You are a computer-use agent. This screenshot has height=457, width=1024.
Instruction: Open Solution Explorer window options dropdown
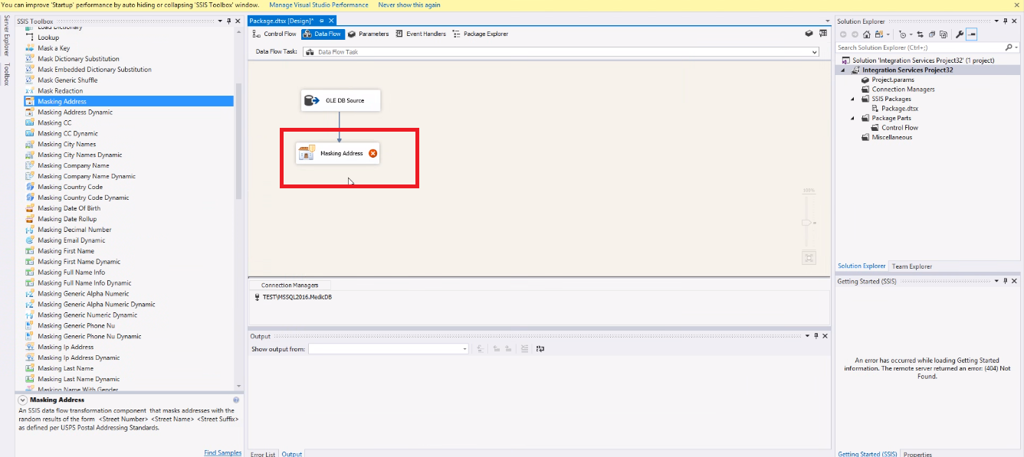(996, 21)
